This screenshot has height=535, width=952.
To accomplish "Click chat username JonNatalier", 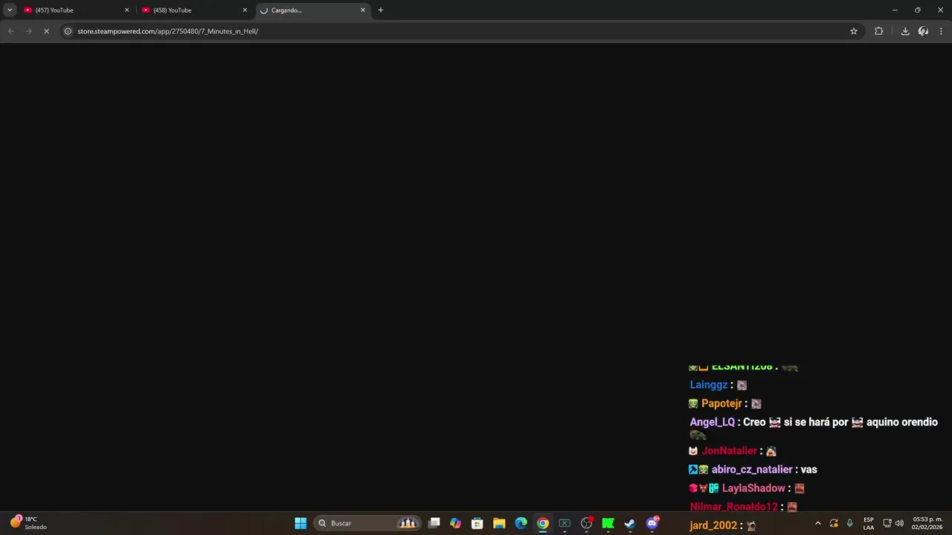I will point(729,451).
